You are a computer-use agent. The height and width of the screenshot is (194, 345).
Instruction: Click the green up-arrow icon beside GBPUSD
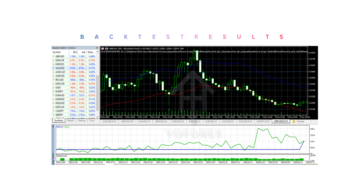point(53,56)
